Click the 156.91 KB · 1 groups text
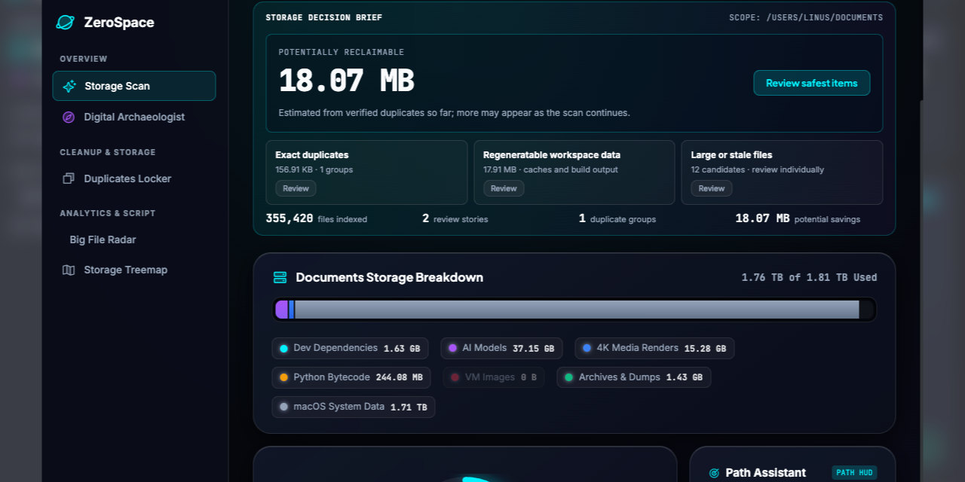 coord(314,169)
